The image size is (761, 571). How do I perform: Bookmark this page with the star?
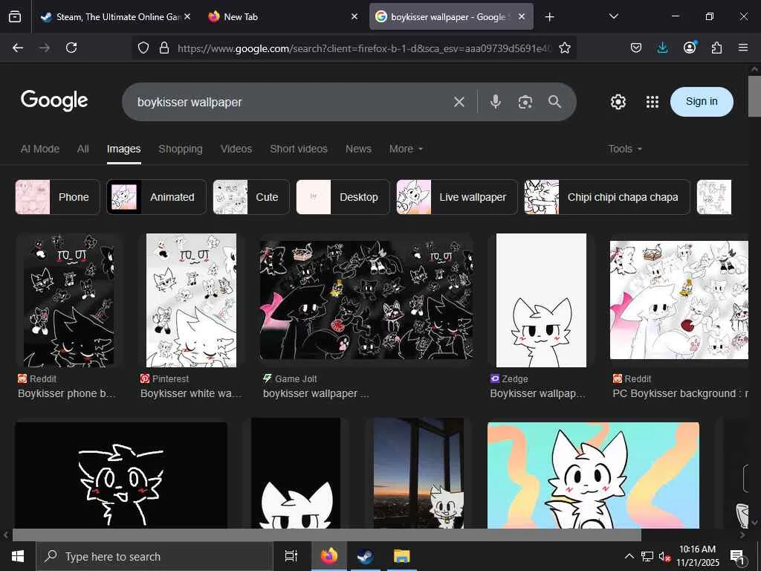[565, 48]
